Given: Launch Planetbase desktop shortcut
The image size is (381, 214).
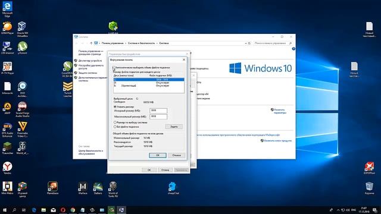Looking at the screenshot, I should (52, 188).
